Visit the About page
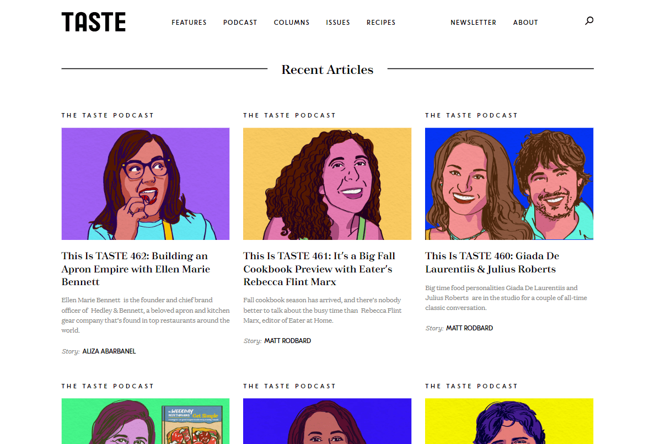 tap(525, 23)
